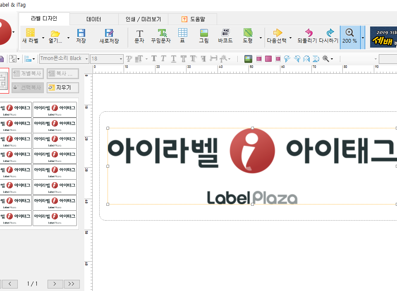Click the 복사 ... button
The image size is (397, 291).
point(62,74)
